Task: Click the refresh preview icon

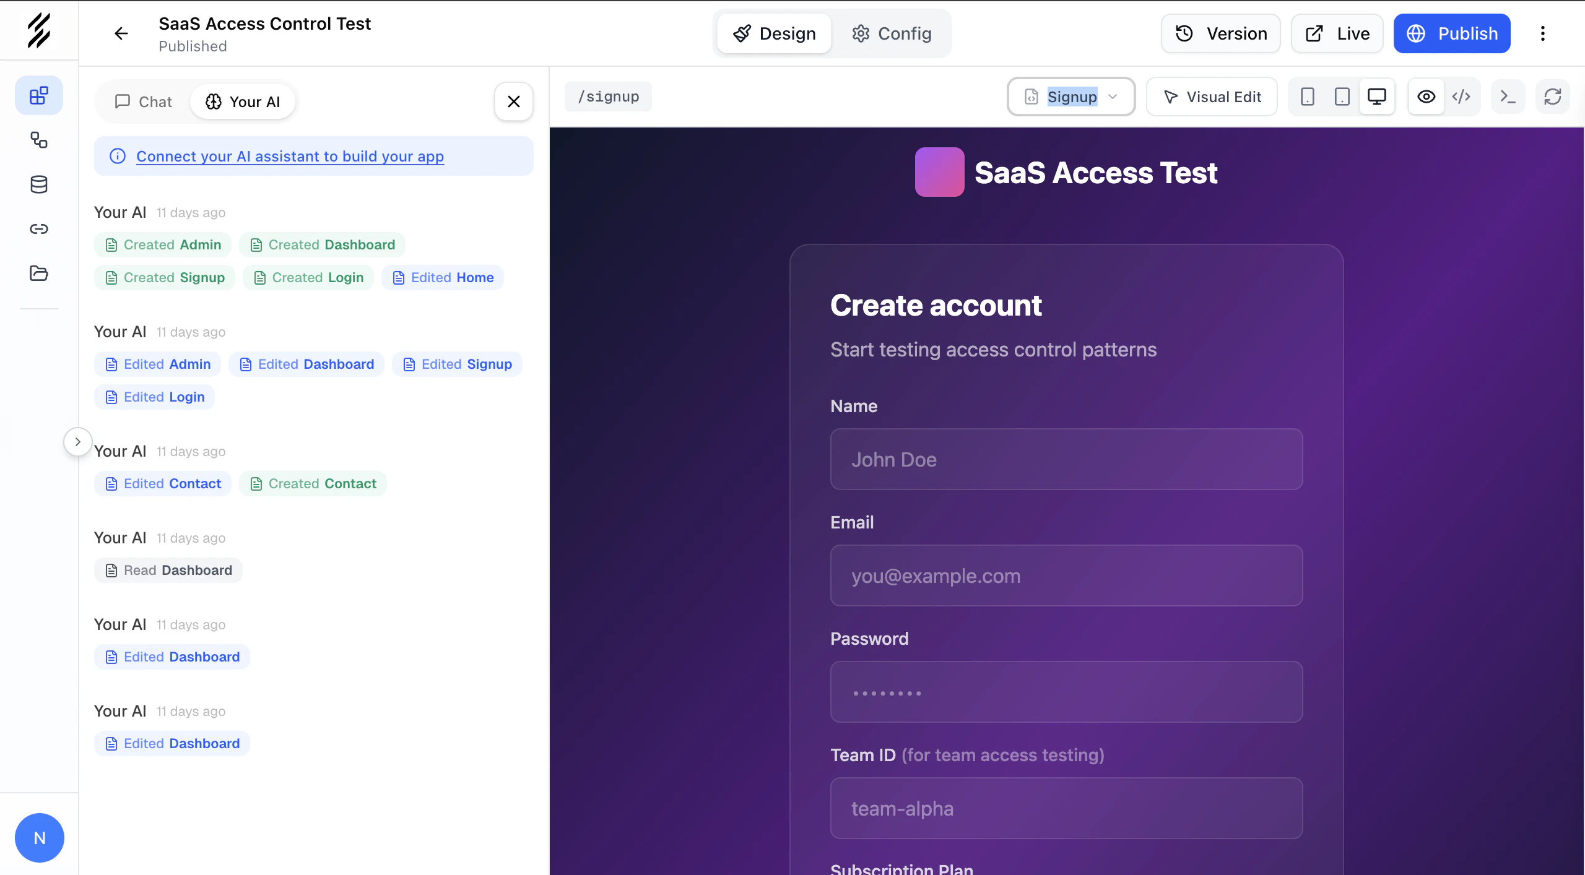Action: (x=1552, y=97)
